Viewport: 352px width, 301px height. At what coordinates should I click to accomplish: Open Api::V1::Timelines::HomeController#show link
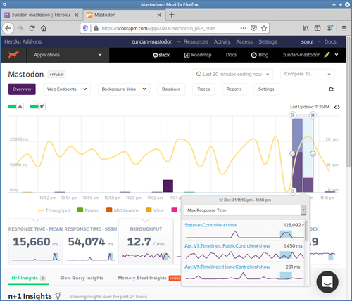click(x=227, y=267)
